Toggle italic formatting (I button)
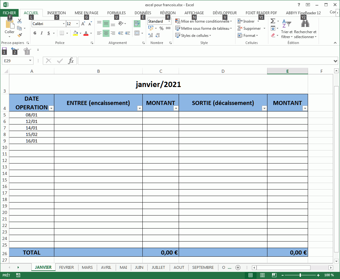Image resolution: width=340 pixels, height=279 pixels. (42, 33)
